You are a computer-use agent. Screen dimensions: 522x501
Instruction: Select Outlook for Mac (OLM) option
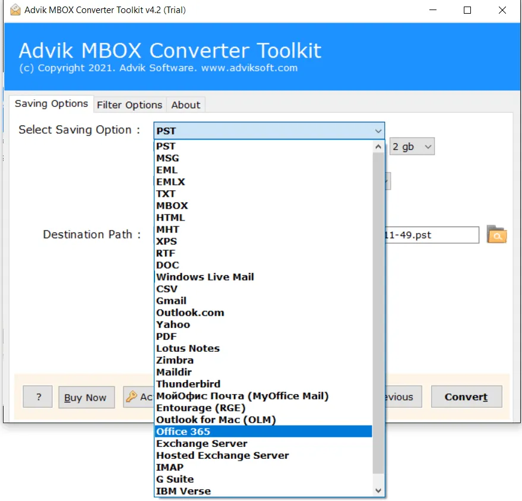point(263,420)
